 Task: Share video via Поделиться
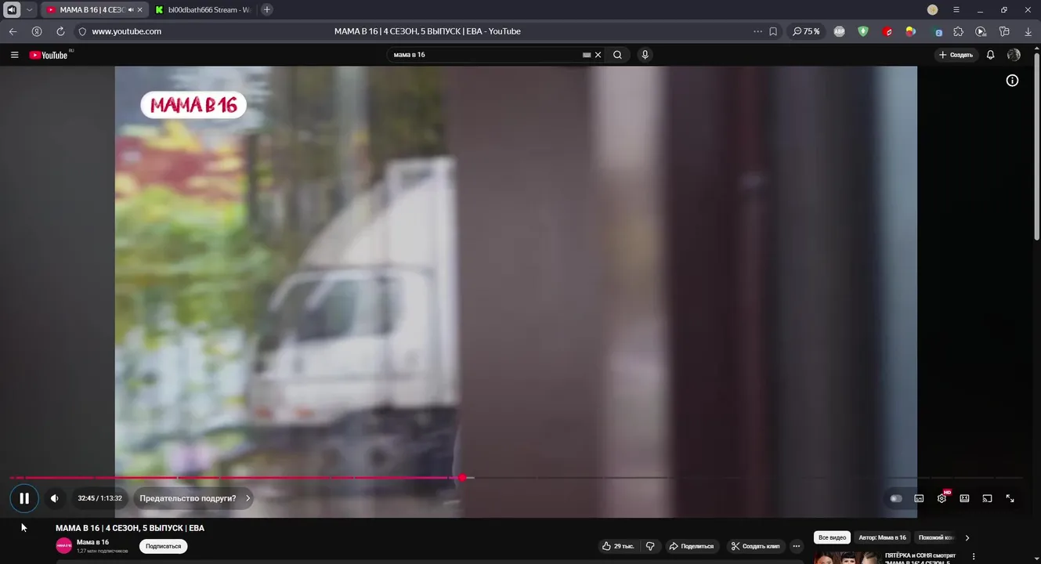pos(691,546)
